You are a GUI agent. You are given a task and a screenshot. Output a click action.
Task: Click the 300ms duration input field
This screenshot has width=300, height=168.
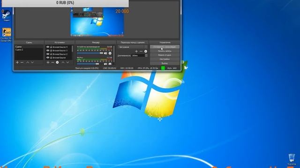(x=138, y=56)
